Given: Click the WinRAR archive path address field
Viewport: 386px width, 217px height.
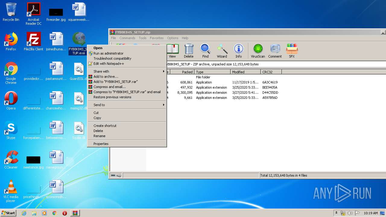Looking at the screenshot, I should point(276,64).
